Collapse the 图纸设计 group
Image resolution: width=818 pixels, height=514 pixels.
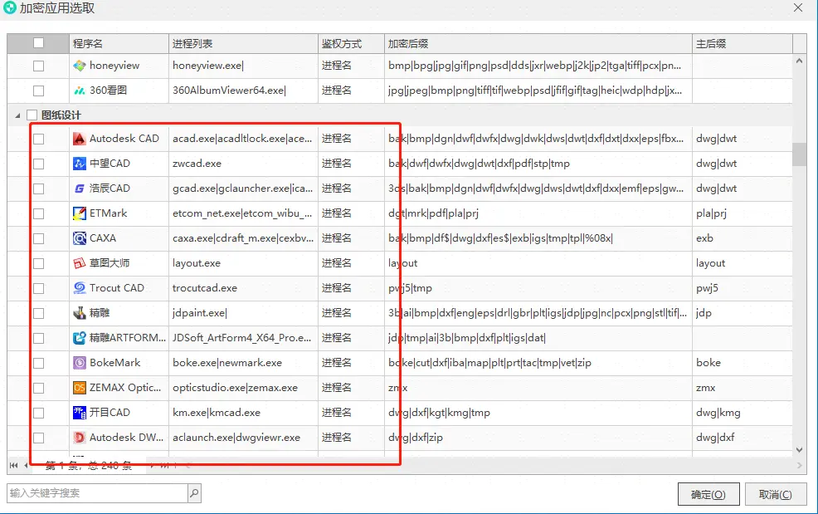pyautogui.click(x=17, y=115)
